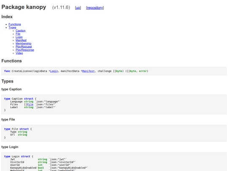Jump to Functions in the index

[x=15, y=24]
